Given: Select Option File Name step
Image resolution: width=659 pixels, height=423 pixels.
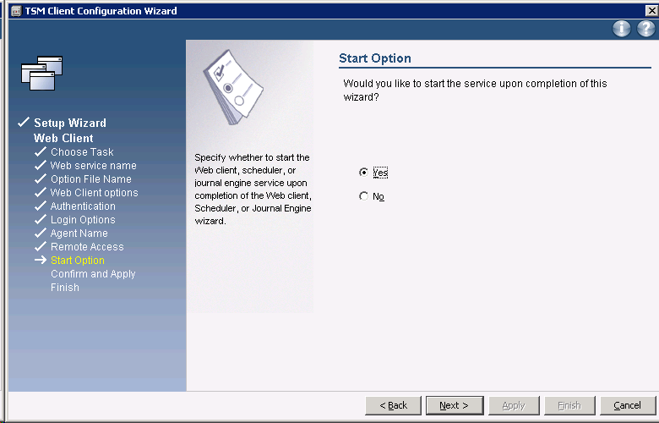Looking at the screenshot, I should point(90,179).
